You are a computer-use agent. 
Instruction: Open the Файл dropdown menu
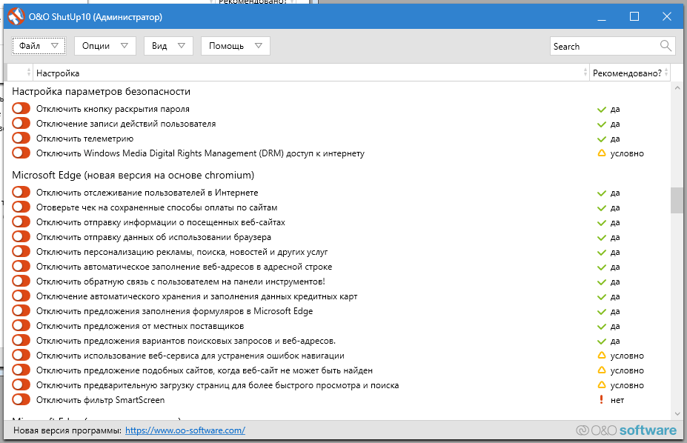[x=39, y=46]
